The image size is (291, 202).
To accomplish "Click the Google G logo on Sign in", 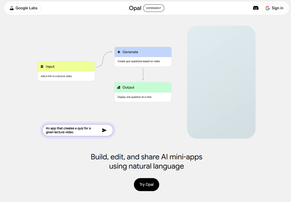I will (x=267, y=8).
